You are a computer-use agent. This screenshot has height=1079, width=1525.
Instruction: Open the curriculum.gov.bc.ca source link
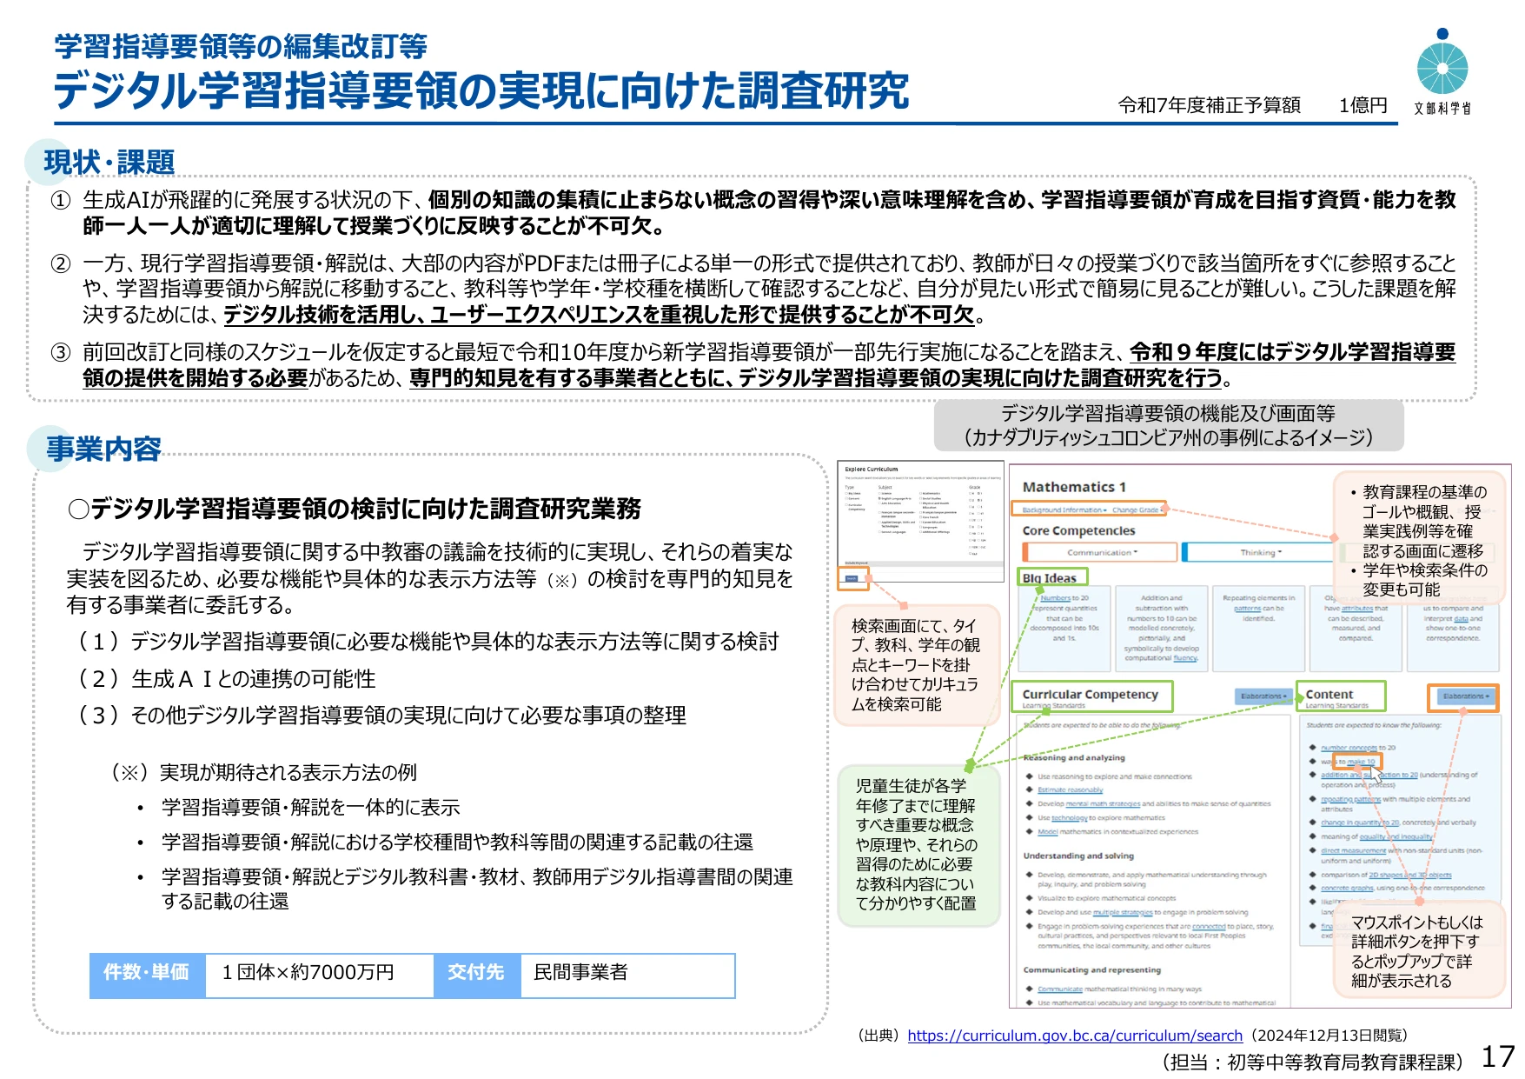(1075, 1036)
